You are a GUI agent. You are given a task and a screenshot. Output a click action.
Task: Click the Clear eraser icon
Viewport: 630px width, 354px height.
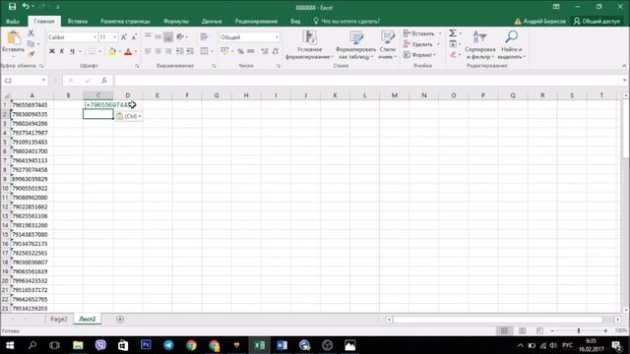pos(453,55)
